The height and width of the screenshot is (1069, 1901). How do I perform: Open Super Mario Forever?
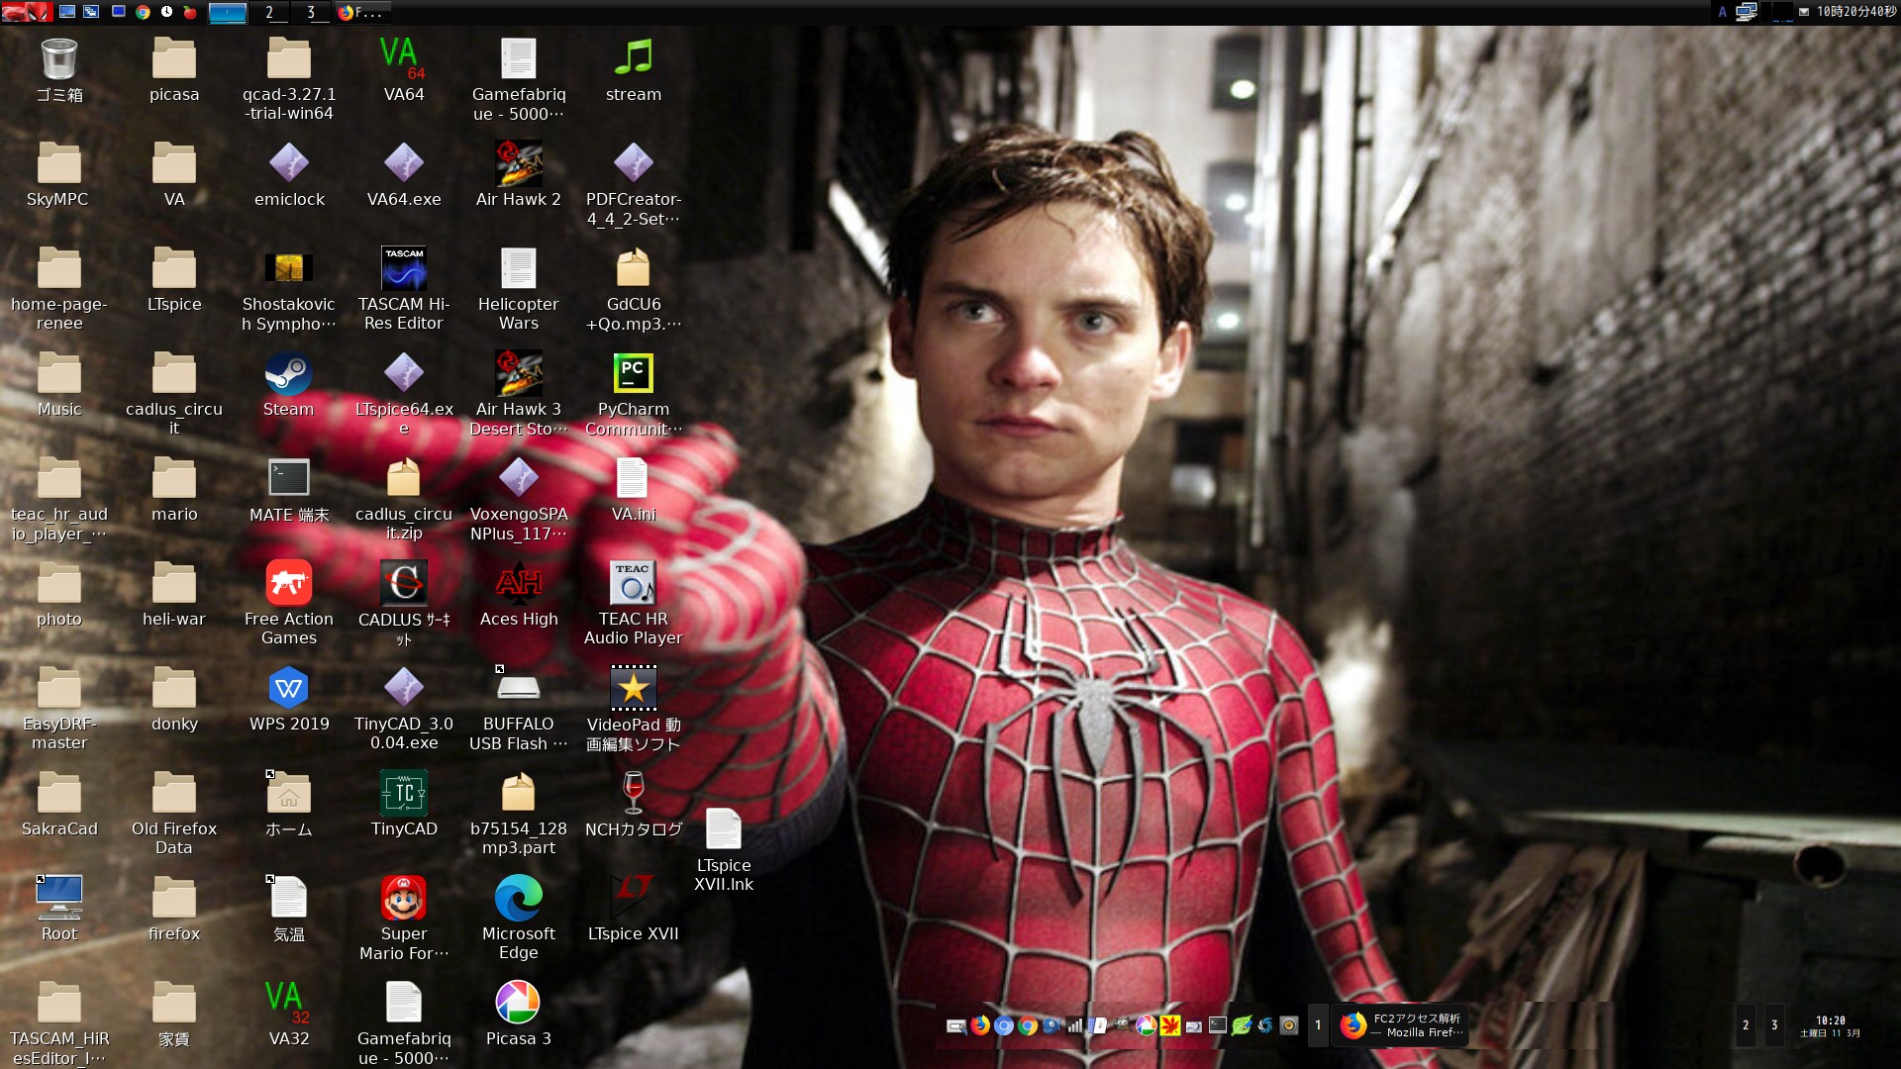[x=403, y=898]
